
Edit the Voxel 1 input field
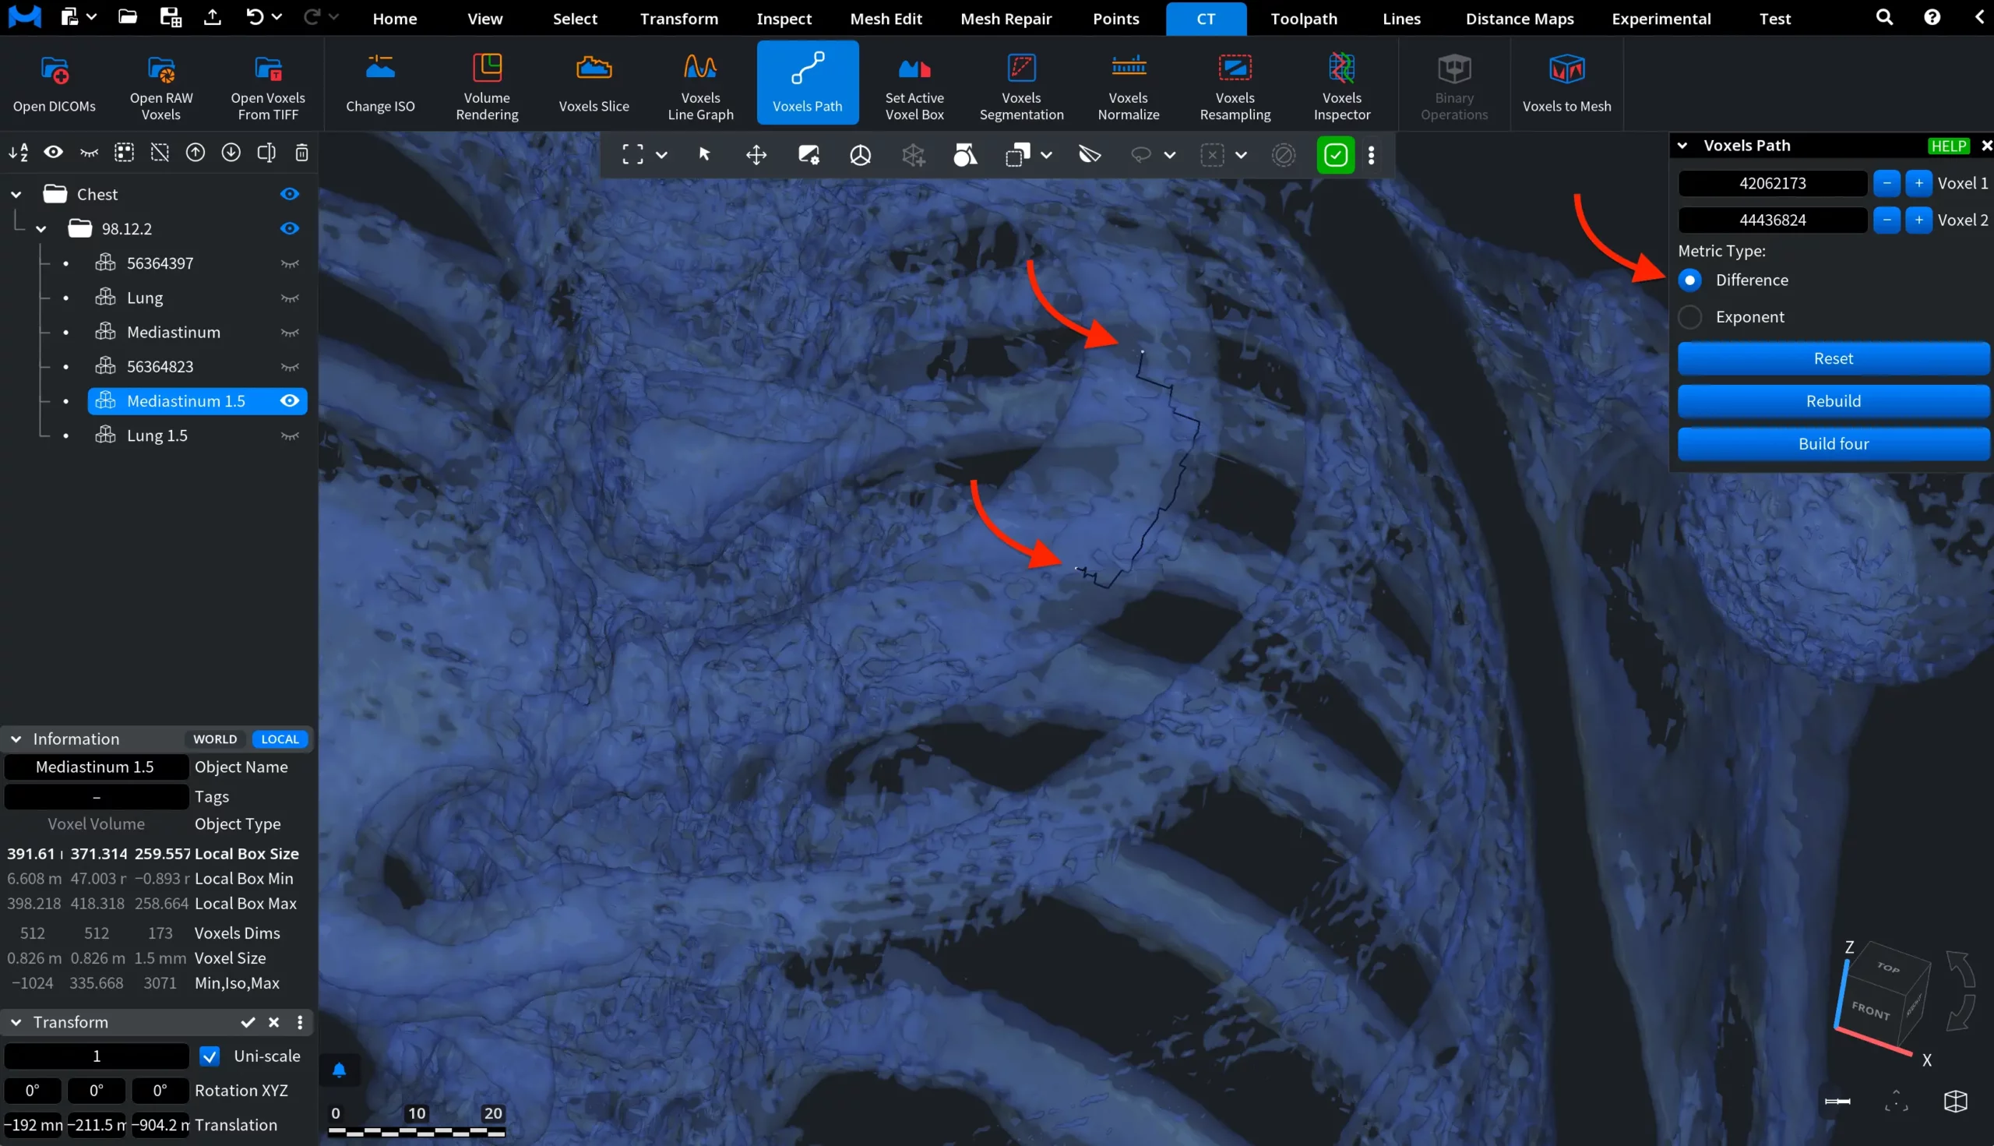[1772, 183]
